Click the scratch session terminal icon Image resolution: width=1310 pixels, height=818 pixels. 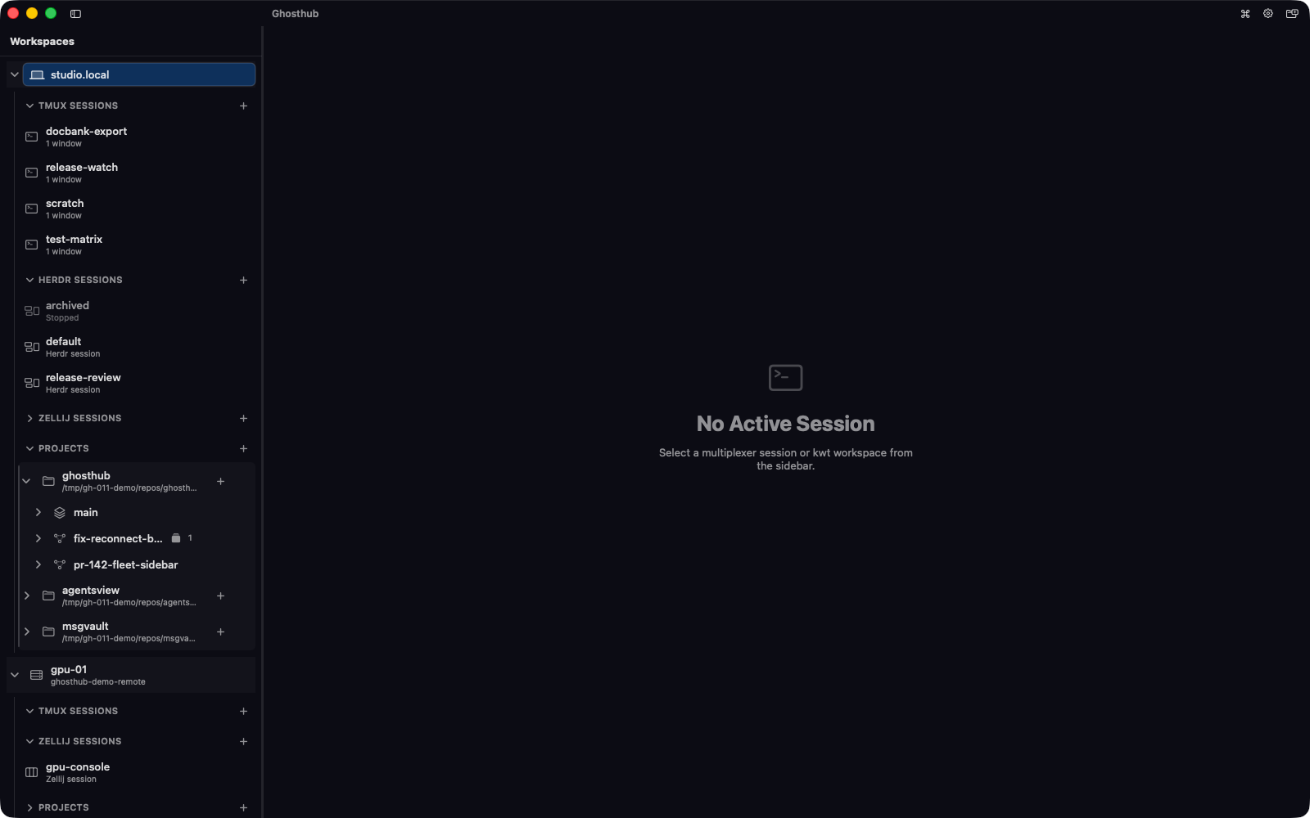32,209
